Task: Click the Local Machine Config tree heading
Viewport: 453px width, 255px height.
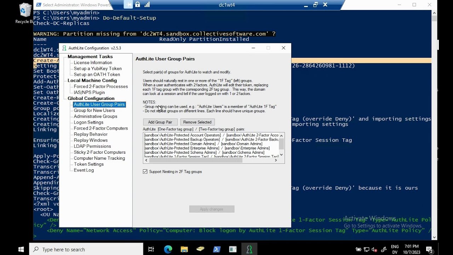Action: pos(92,80)
